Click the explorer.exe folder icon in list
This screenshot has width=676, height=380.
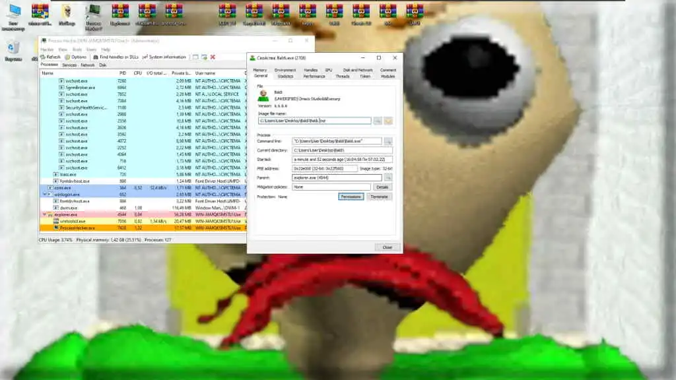click(50, 214)
